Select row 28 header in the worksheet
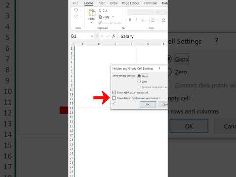Image resolution: width=236 pixels, height=177 pixels. pos(72,172)
